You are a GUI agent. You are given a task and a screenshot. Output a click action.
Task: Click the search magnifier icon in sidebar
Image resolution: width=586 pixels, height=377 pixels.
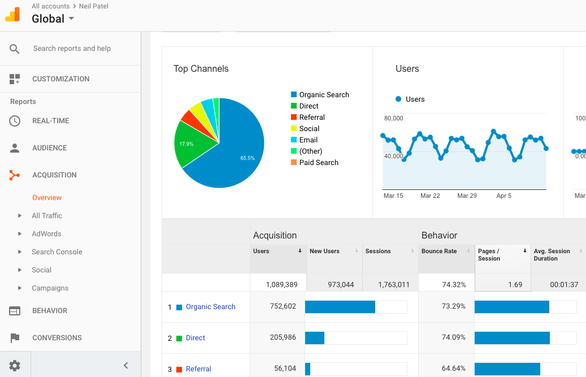pyautogui.click(x=15, y=49)
